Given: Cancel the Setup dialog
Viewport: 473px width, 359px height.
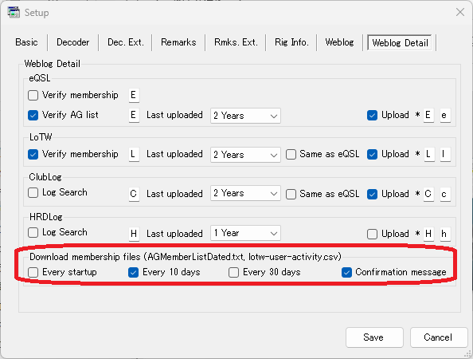Looking at the screenshot, I should (439, 337).
